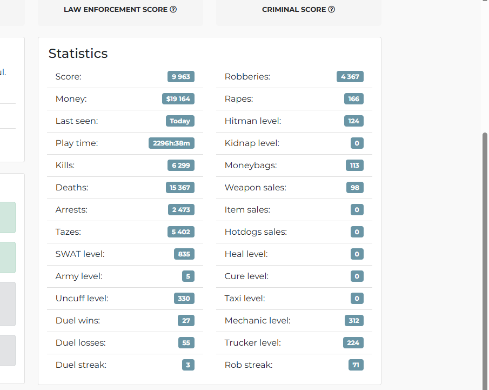This screenshot has height=390, width=489.
Task: Click the $19 164 Money badge
Action: click(x=178, y=98)
